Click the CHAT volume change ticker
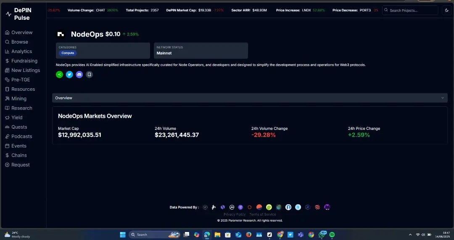This screenshot has height=240, width=454. point(93,10)
